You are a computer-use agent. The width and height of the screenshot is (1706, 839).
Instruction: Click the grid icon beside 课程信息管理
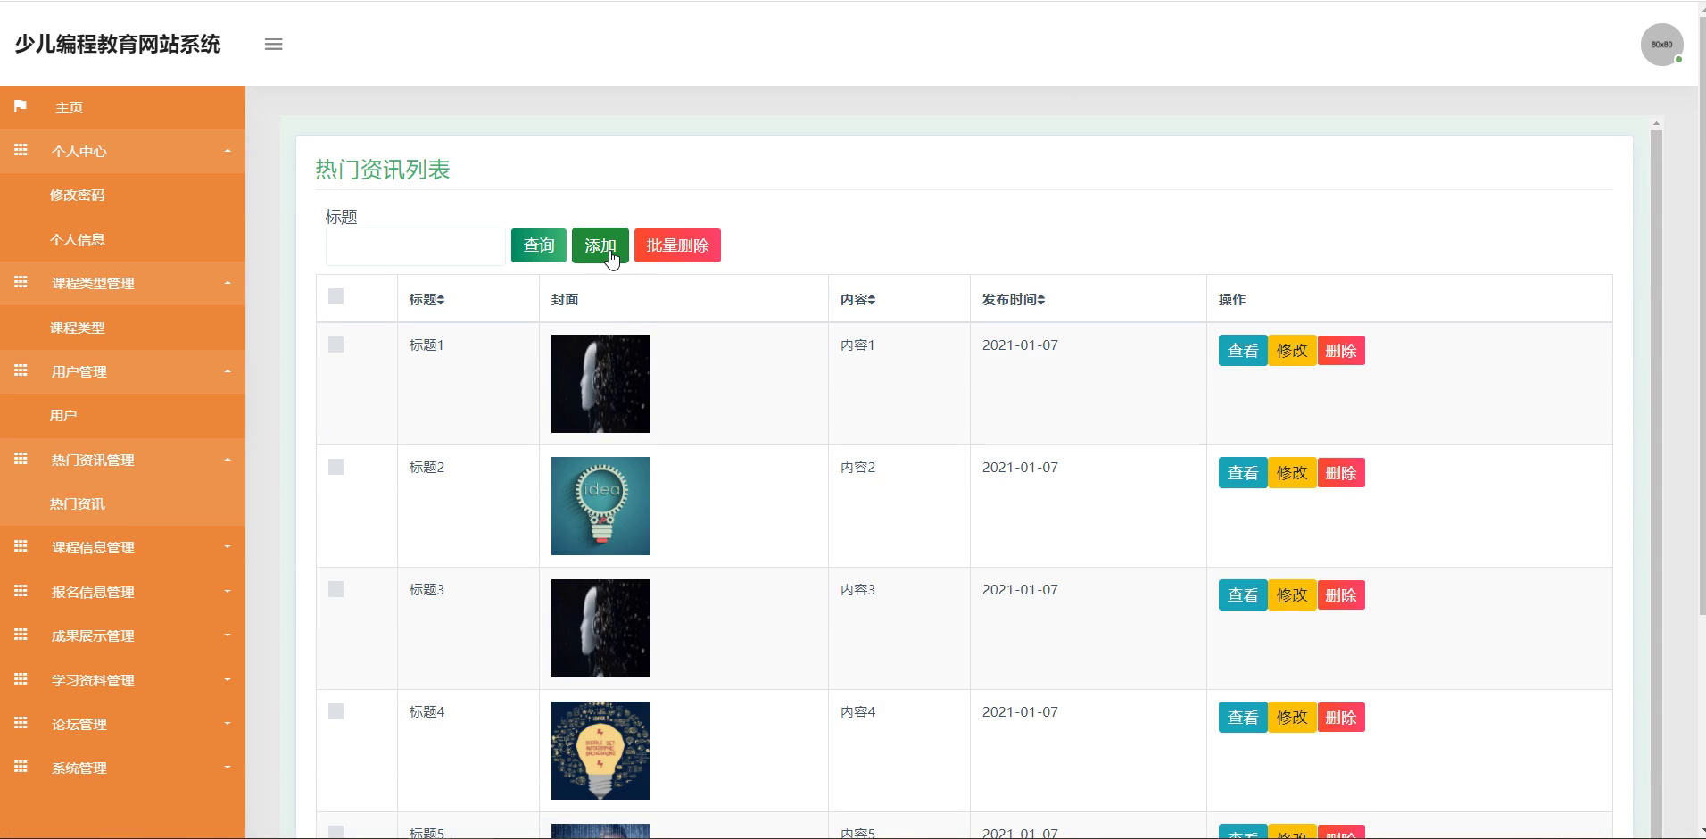21,546
